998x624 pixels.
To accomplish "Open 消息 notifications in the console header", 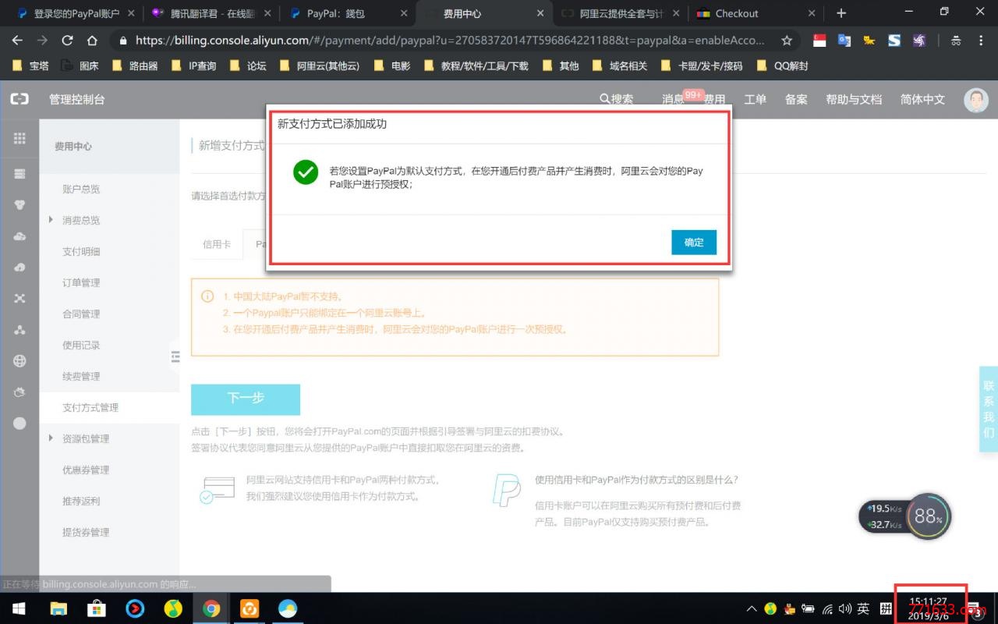I will coord(674,99).
